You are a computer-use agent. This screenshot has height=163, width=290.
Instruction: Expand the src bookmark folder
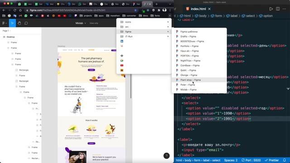point(144,27)
